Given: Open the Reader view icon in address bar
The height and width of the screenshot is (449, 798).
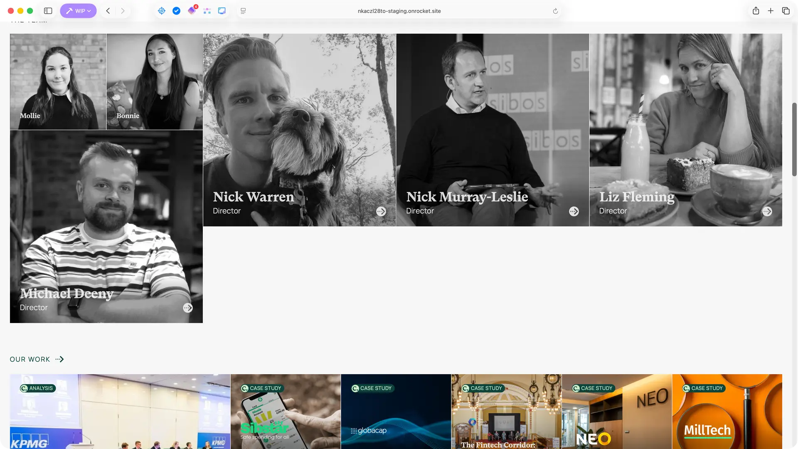Looking at the screenshot, I should [243, 11].
